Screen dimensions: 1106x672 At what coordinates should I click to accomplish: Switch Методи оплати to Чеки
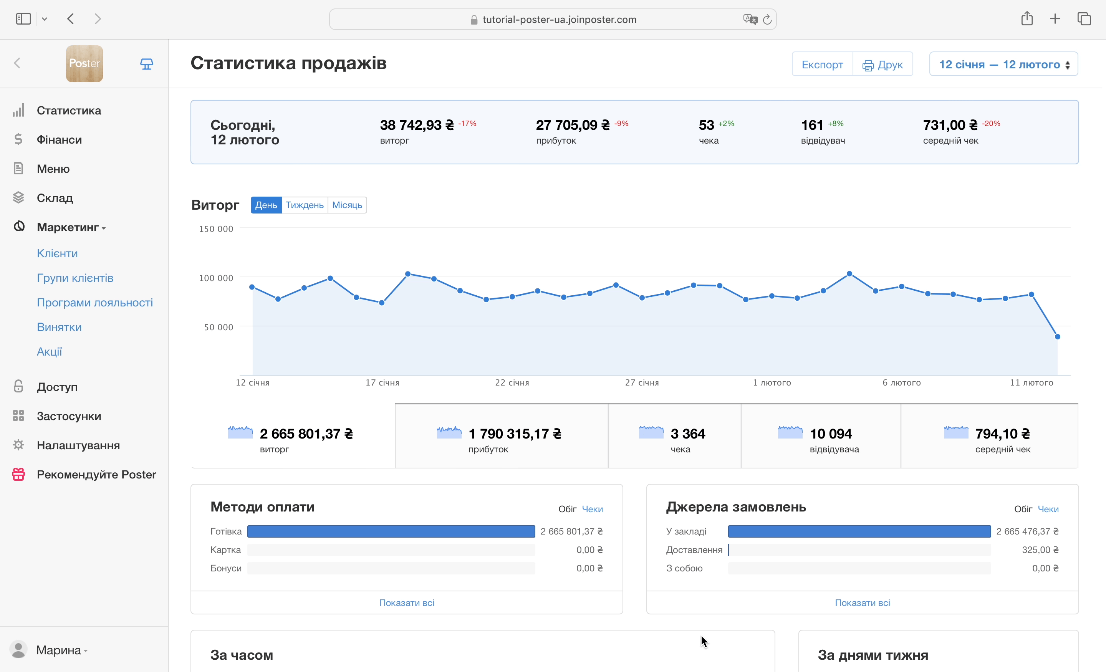pyautogui.click(x=593, y=509)
